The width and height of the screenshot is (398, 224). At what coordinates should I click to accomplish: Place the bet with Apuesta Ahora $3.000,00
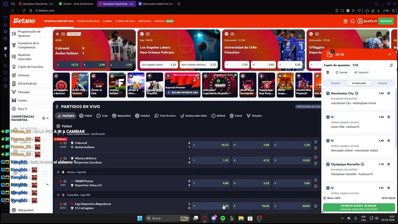point(359,207)
